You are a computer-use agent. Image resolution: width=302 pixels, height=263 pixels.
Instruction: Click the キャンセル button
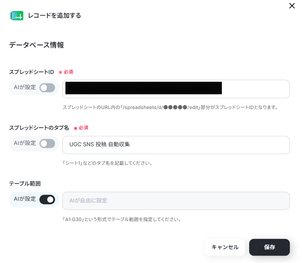coord(225,247)
